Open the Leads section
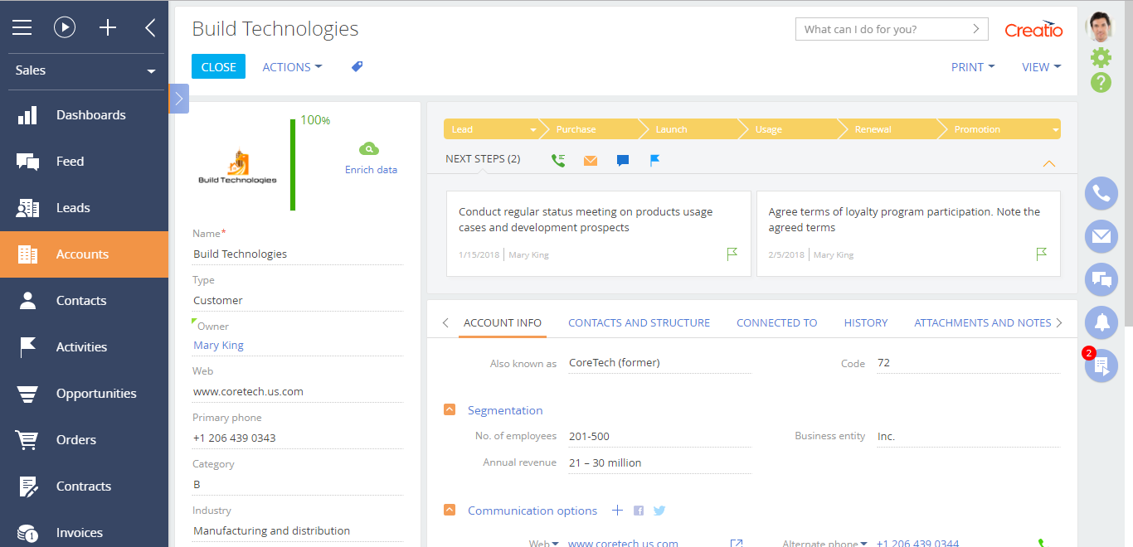 85,208
